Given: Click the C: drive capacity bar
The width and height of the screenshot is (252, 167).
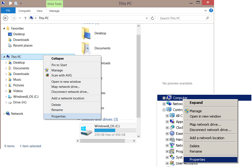Looking at the screenshot, I should [x=115, y=130].
